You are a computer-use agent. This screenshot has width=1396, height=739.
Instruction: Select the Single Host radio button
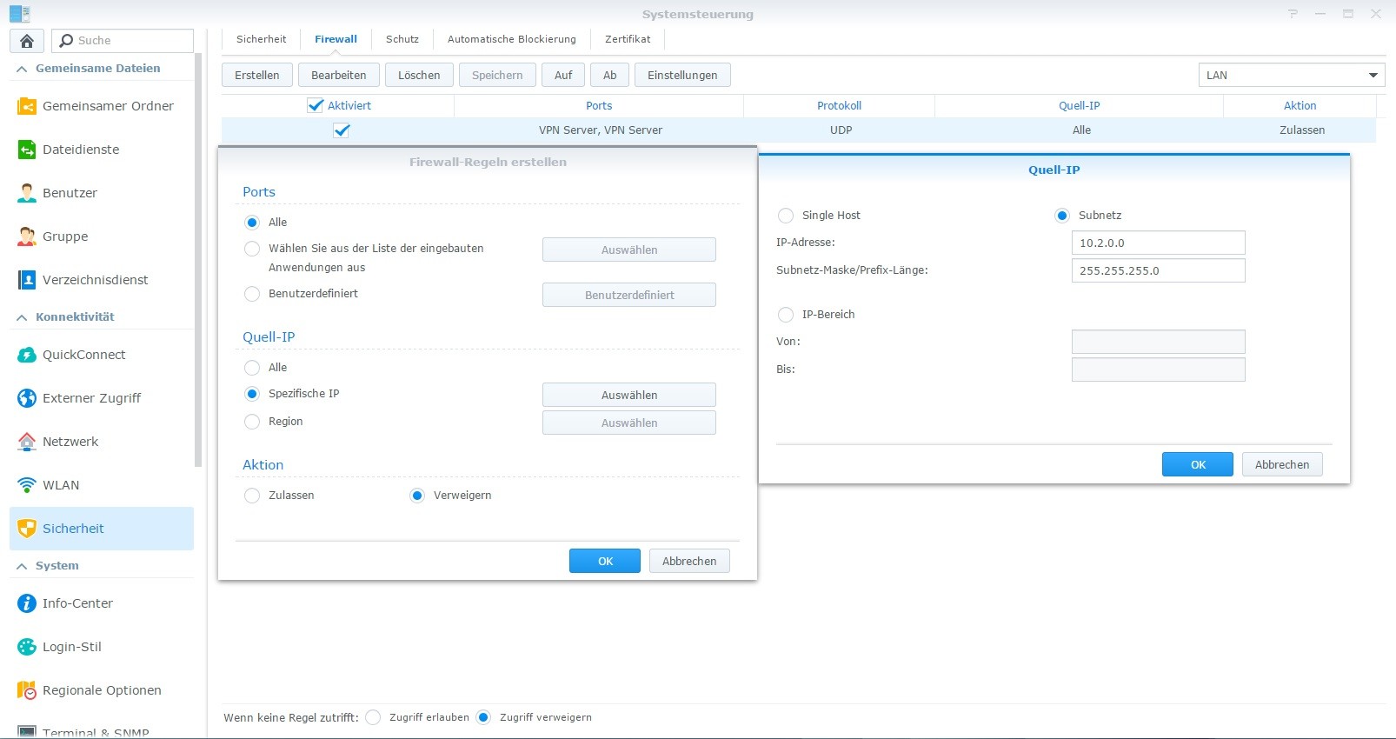[786, 216]
